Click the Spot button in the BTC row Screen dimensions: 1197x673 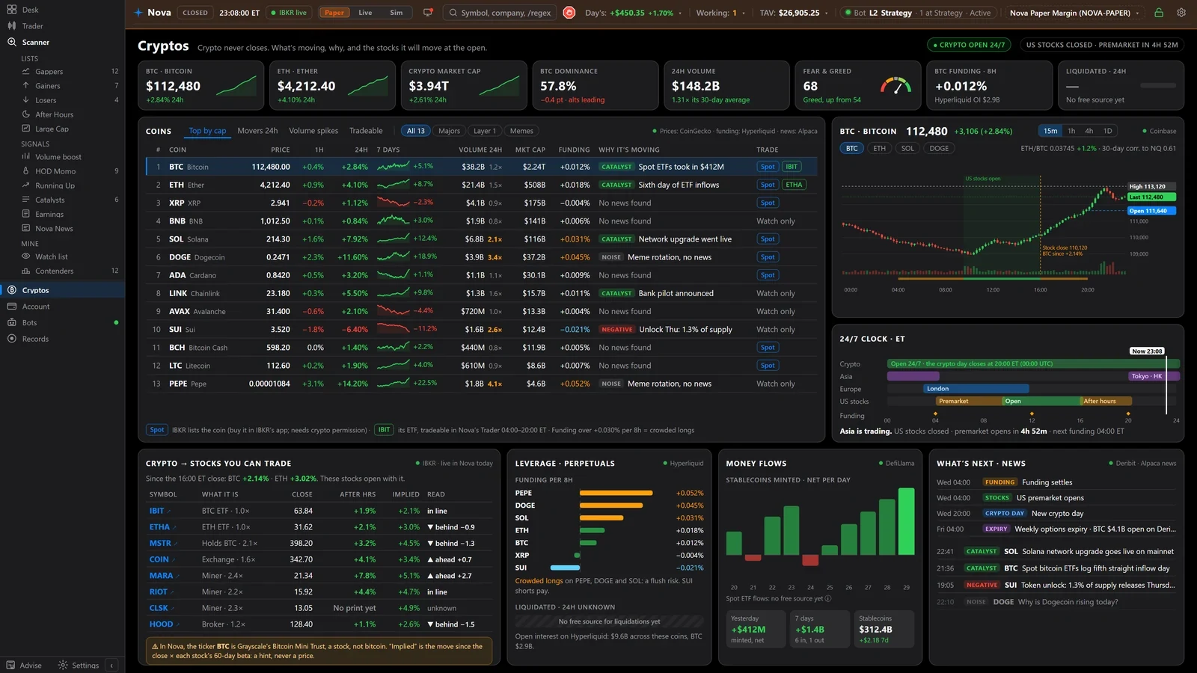pyautogui.click(x=768, y=167)
